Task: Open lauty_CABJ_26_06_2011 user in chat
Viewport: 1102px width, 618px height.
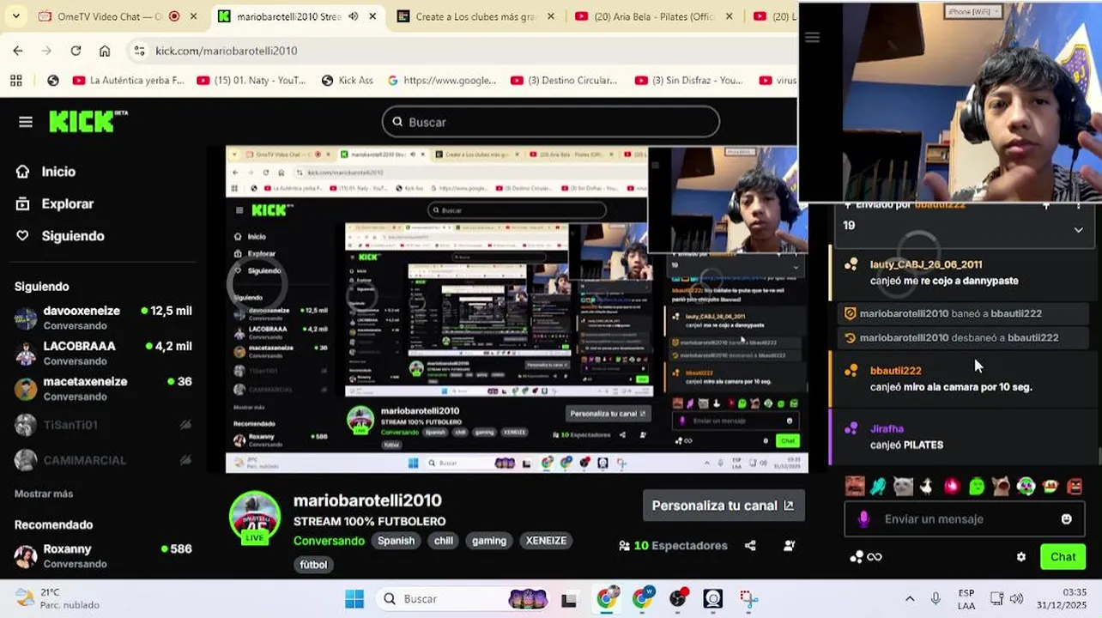Action: (926, 264)
